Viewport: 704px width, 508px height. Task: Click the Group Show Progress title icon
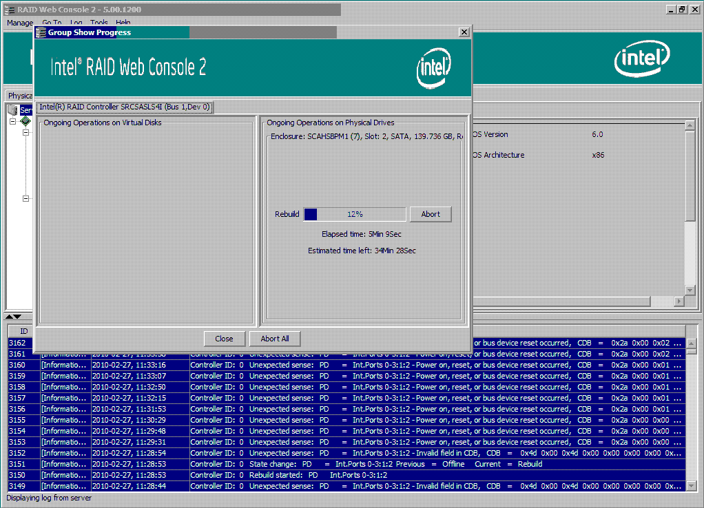(41, 32)
